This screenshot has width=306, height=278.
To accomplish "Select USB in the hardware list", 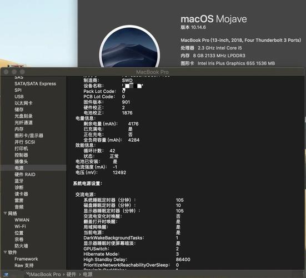I will (x=19, y=97).
